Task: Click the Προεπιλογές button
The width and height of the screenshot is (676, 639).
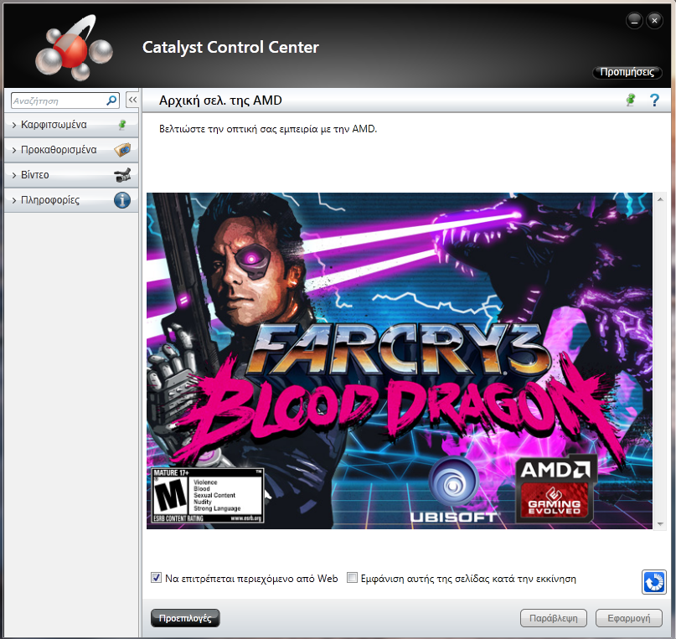Action: (x=185, y=618)
